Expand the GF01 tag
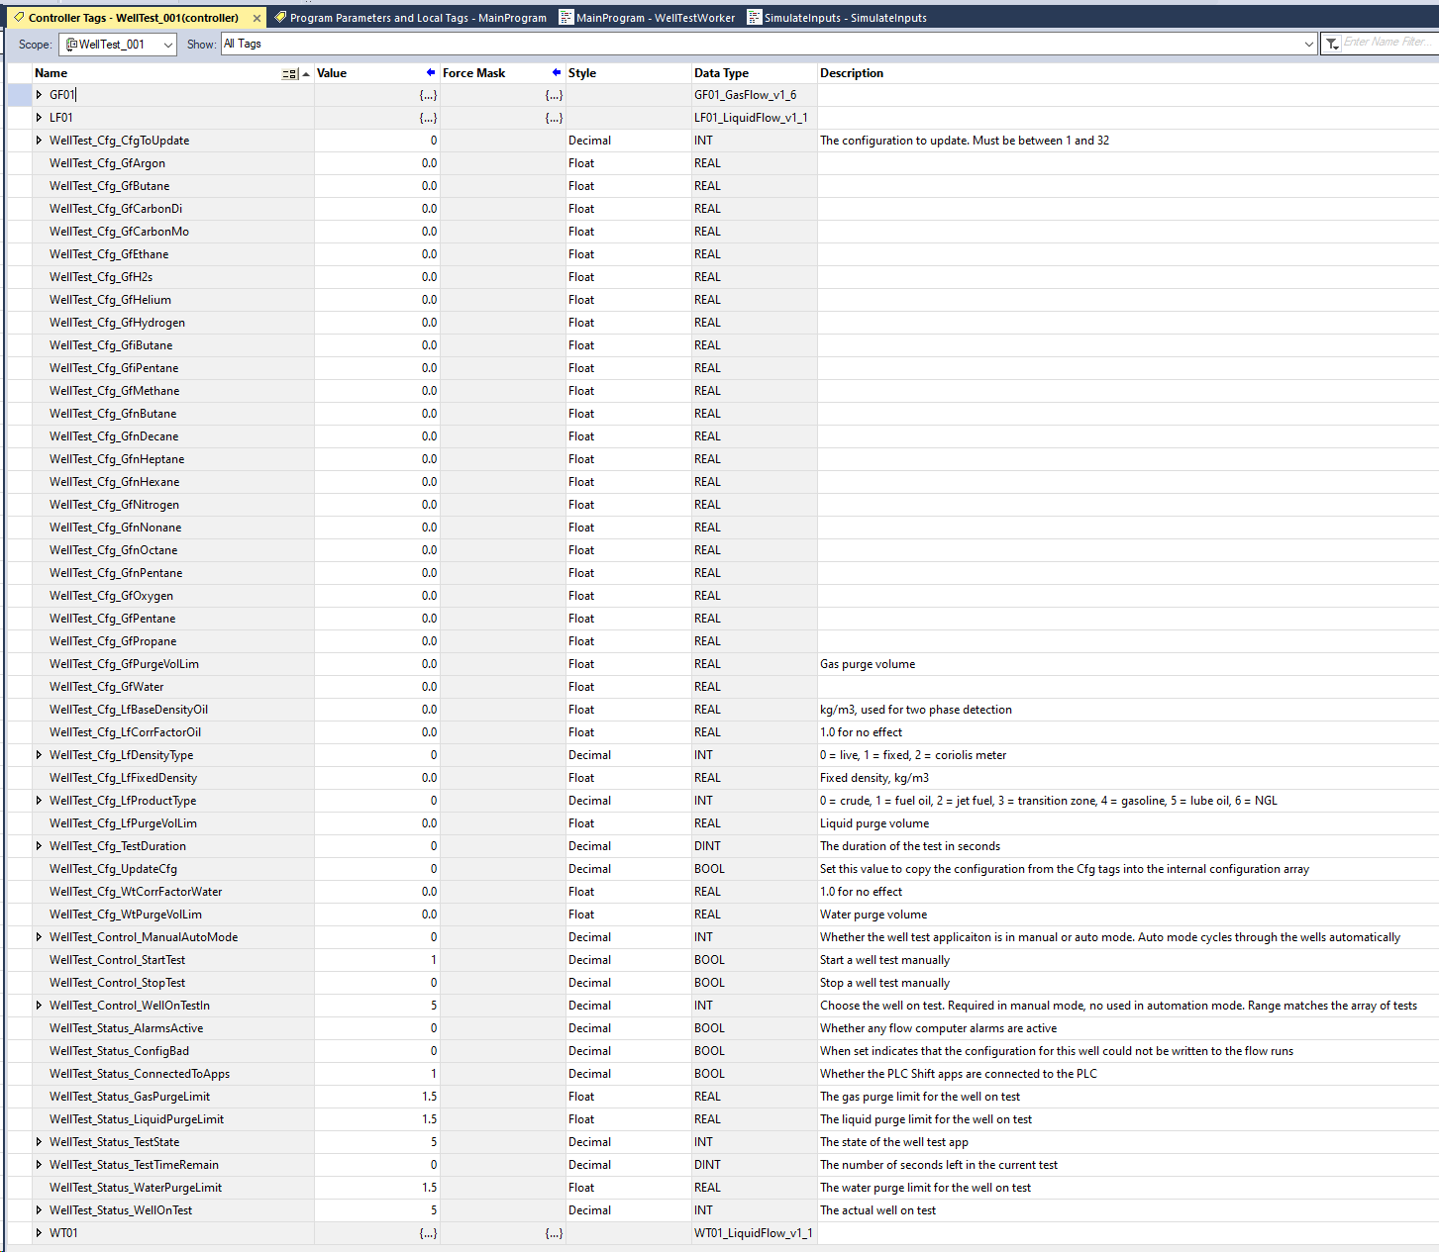The image size is (1439, 1252). [x=39, y=95]
